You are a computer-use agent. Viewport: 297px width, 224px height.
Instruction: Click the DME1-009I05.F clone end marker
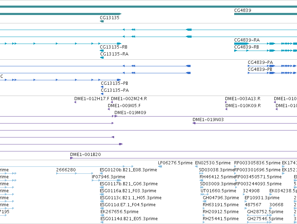point(109,109)
